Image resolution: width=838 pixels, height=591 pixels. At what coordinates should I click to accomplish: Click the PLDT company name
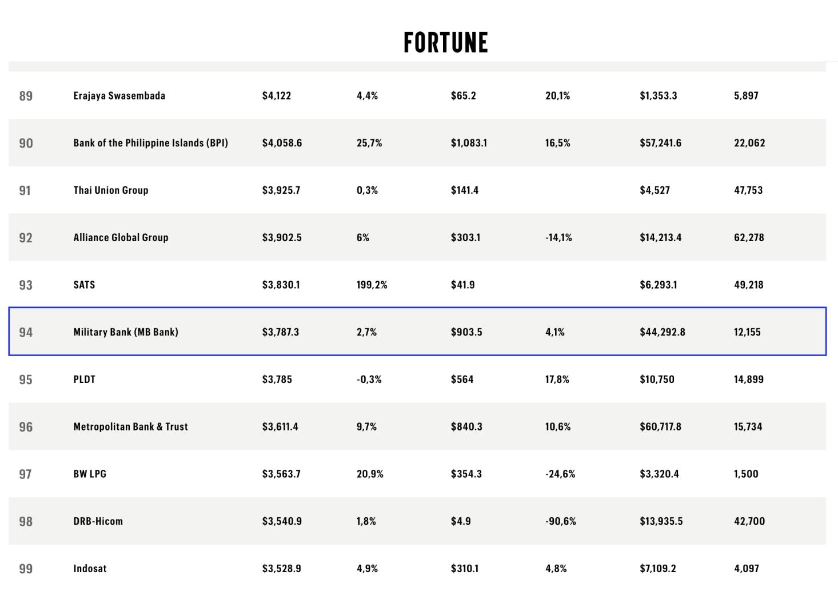click(84, 380)
